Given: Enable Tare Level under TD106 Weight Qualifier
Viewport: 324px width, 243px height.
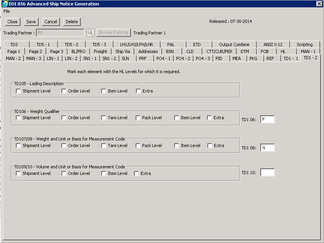Looking at the screenshot, I should (x=104, y=118).
